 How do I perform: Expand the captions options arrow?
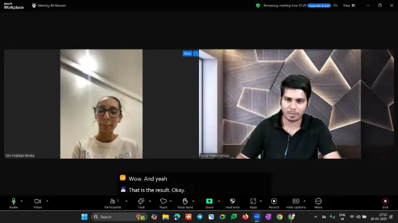click(305, 201)
